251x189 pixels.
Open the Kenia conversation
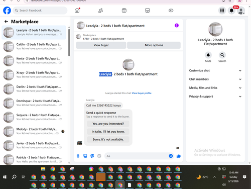coord(34,60)
